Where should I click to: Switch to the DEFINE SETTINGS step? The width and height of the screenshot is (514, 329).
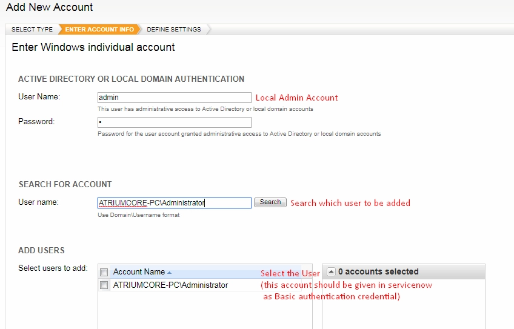pos(174,30)
